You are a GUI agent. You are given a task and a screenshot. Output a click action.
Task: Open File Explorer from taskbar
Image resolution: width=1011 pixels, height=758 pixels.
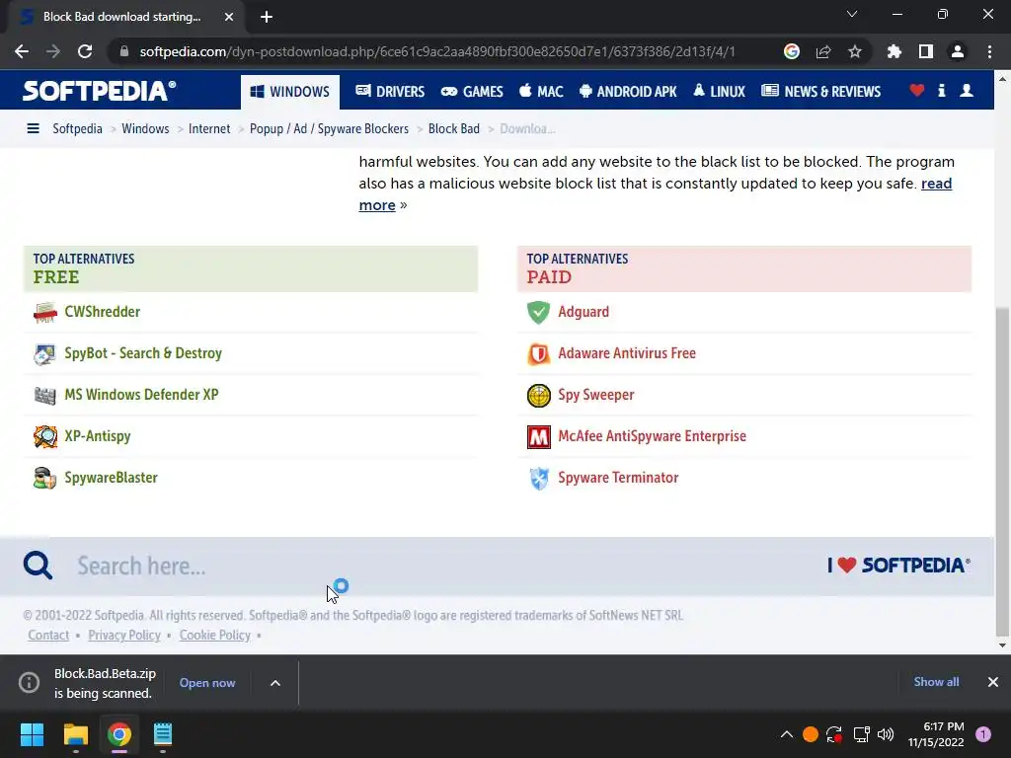coord(75,734)
